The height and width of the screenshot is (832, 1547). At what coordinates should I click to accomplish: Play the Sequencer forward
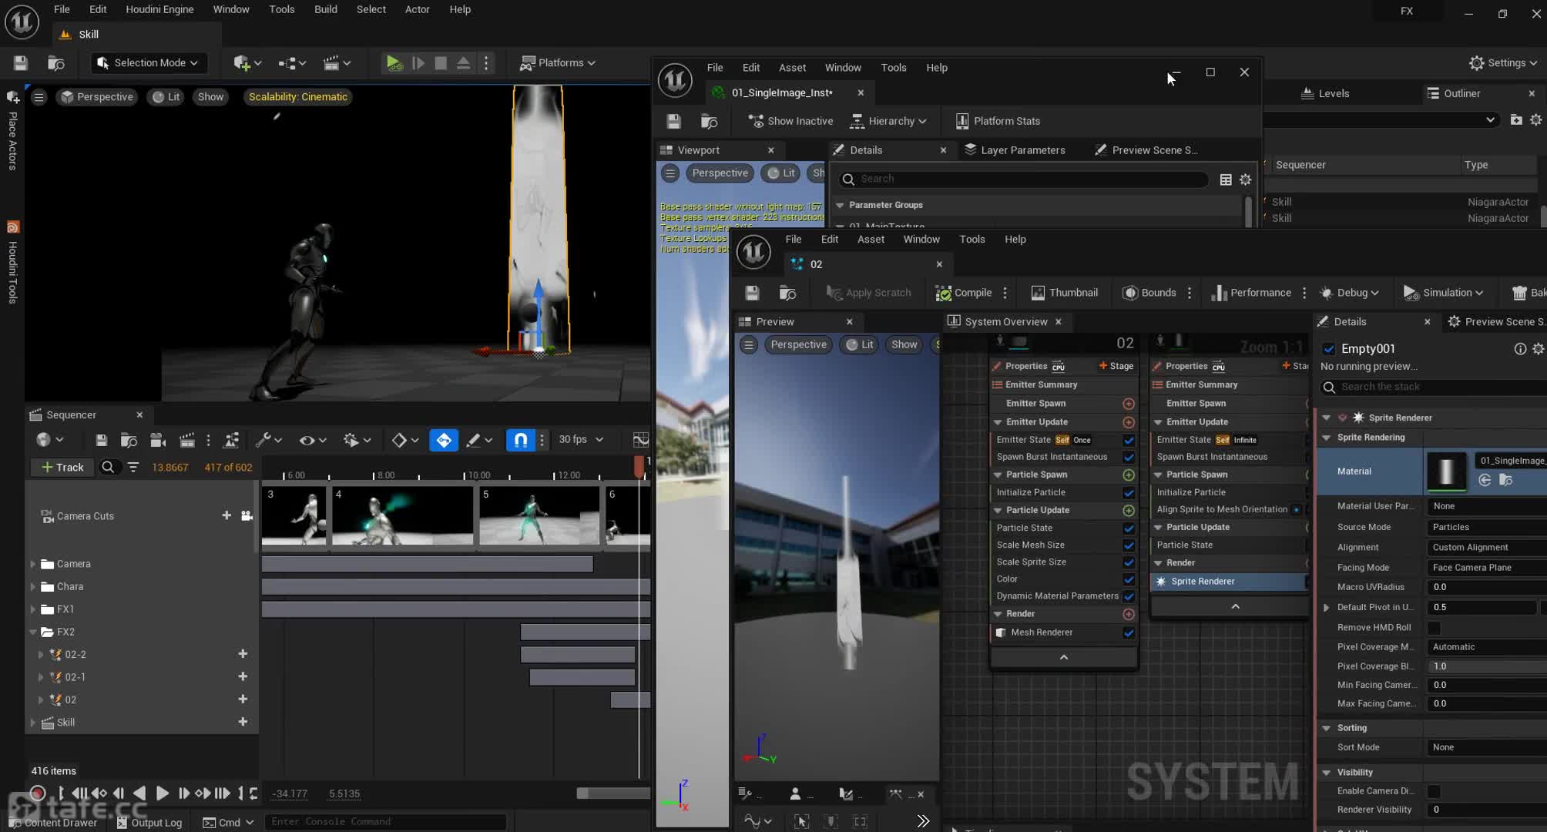[x=162, y=793]
